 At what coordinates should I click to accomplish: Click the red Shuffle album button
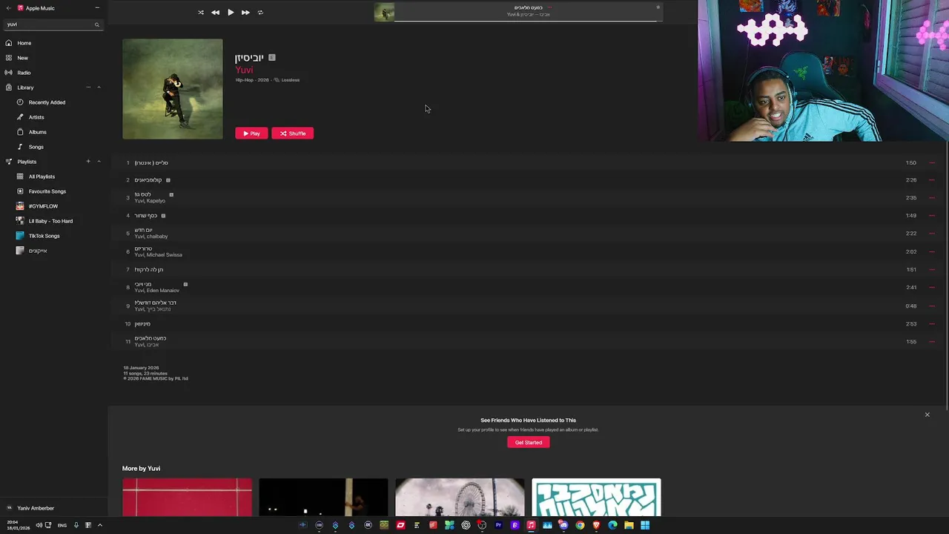coord(292,133)
